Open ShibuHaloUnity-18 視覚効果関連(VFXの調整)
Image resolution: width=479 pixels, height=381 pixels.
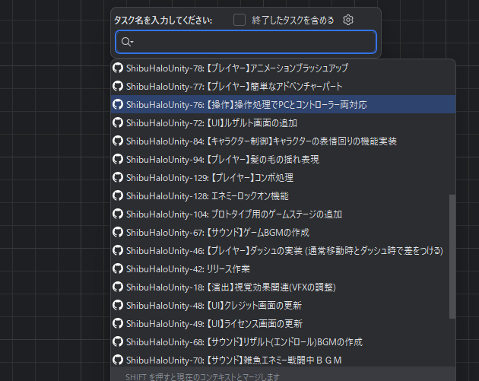(283, 287)
